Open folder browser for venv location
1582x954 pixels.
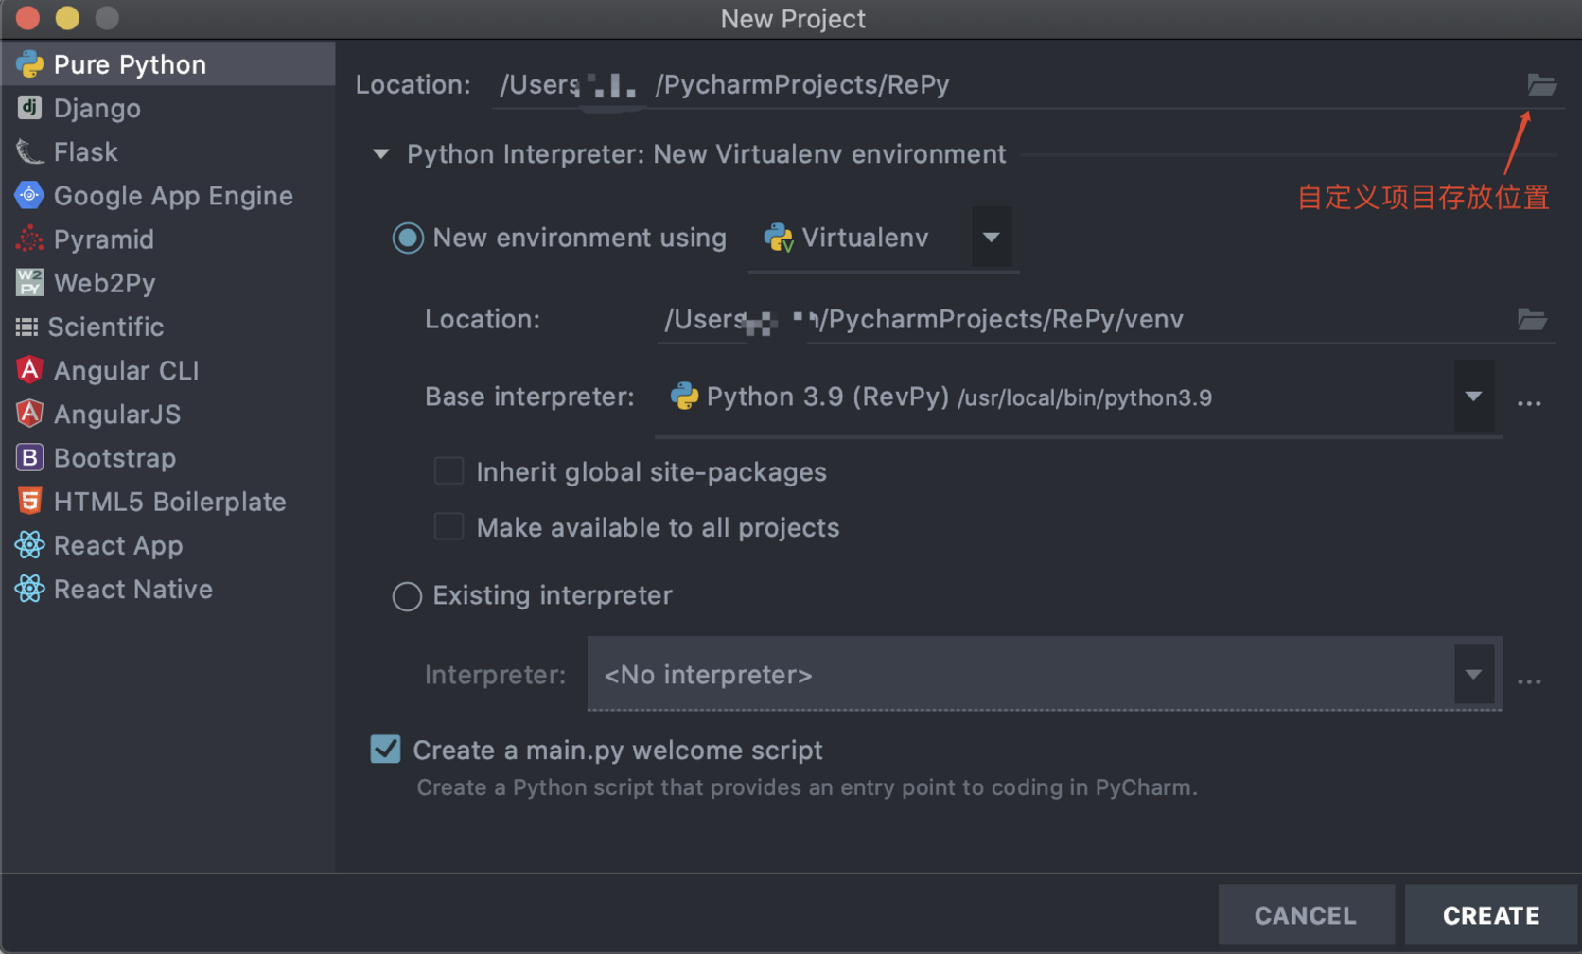(x=1532, y=320)
